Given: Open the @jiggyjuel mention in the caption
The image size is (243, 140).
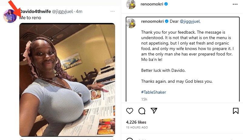Looking at the screenshot, I should [190, 22].
